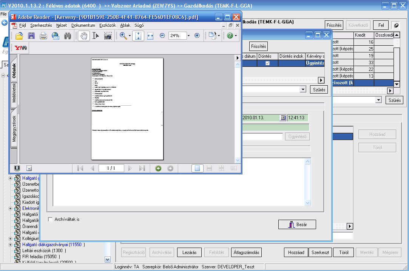
Task: Open the zoom percentage dropdown
Action: click(188, 36)
